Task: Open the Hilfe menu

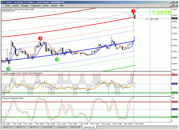Action: point(62,5)
